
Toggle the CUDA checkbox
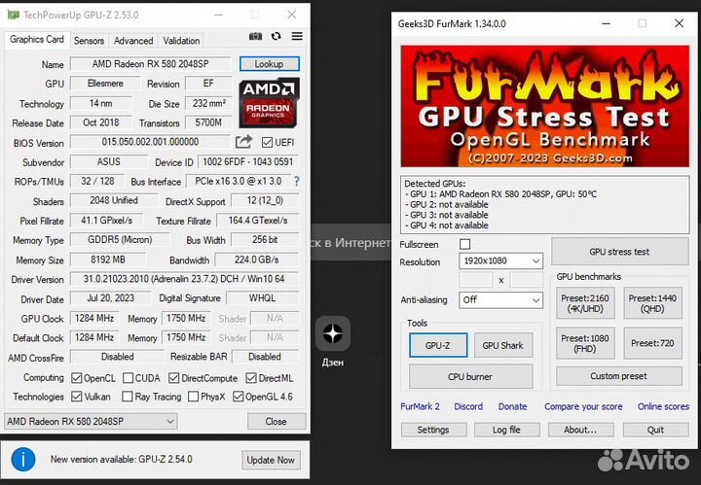[x=128, y=378]
